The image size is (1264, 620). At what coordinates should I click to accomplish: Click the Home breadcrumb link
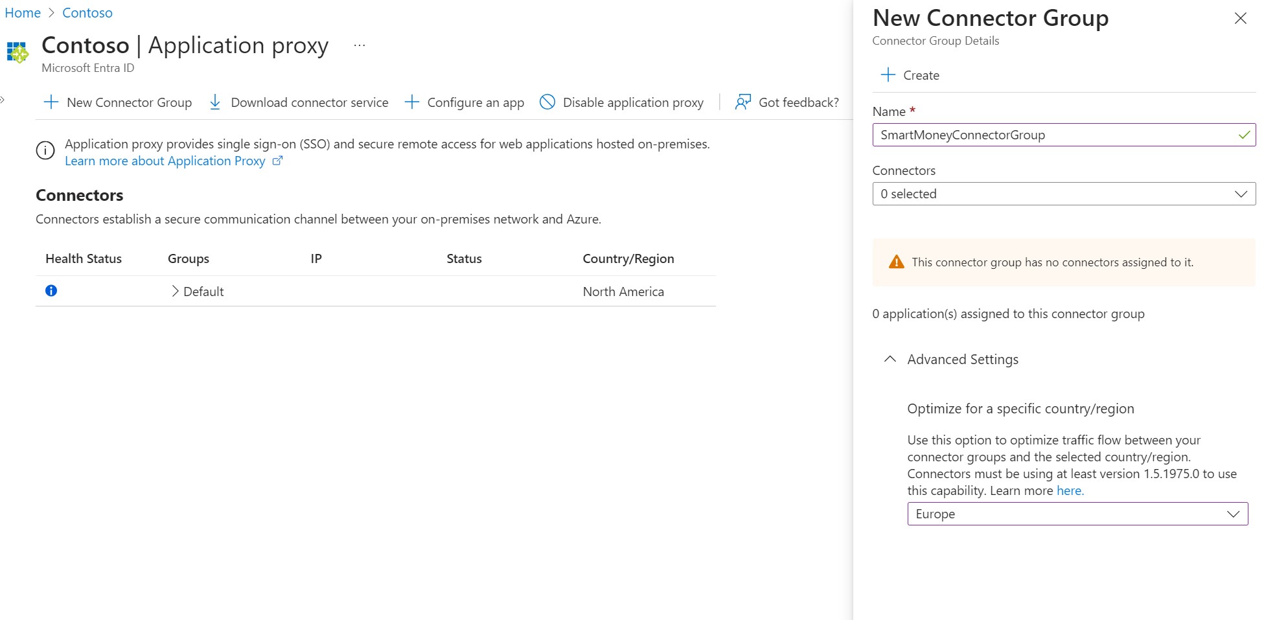pos(23,13)
